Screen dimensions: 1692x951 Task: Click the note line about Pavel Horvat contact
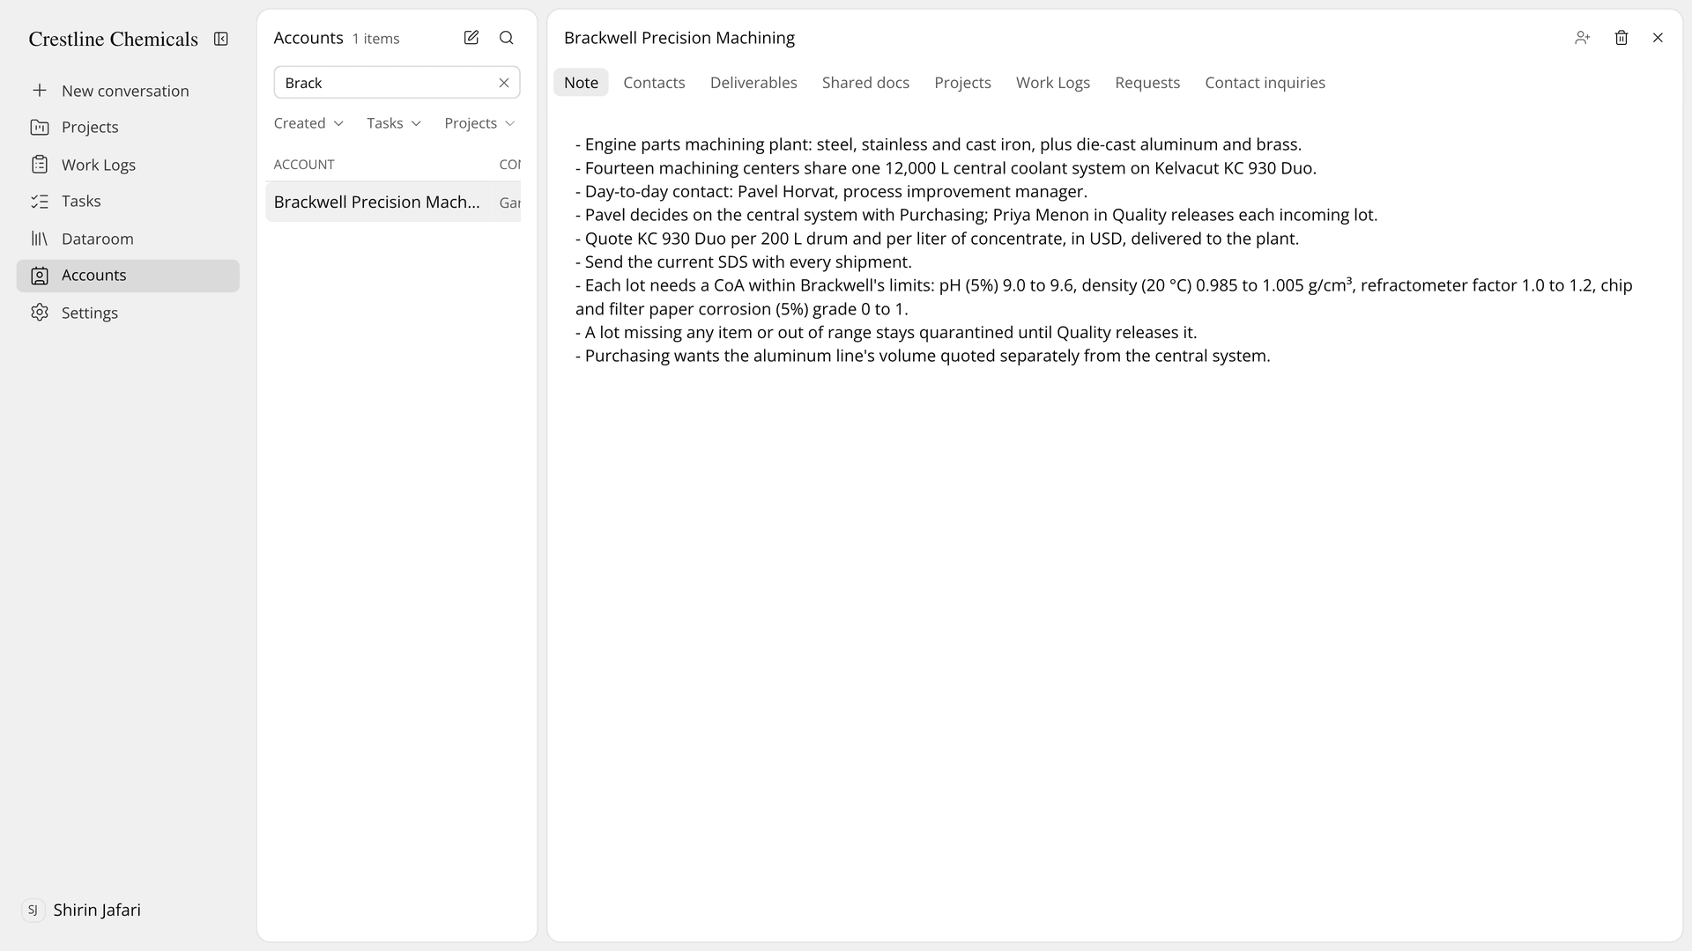click(x=831, y=191)
